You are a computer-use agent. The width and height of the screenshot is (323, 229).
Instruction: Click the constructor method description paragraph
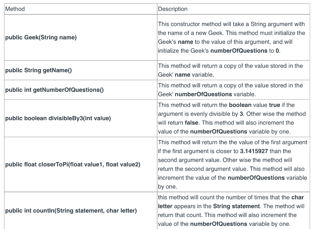pos(232,37)
